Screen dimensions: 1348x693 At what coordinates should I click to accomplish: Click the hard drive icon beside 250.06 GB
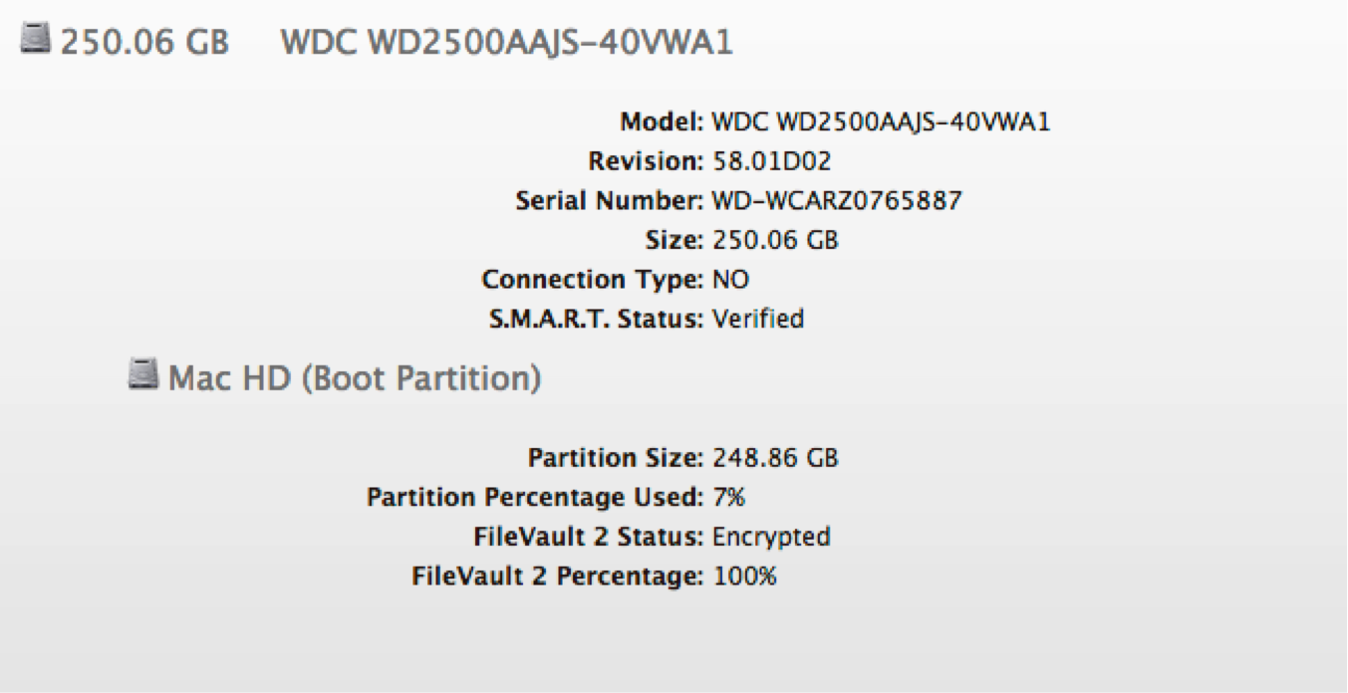coord(36,41)
